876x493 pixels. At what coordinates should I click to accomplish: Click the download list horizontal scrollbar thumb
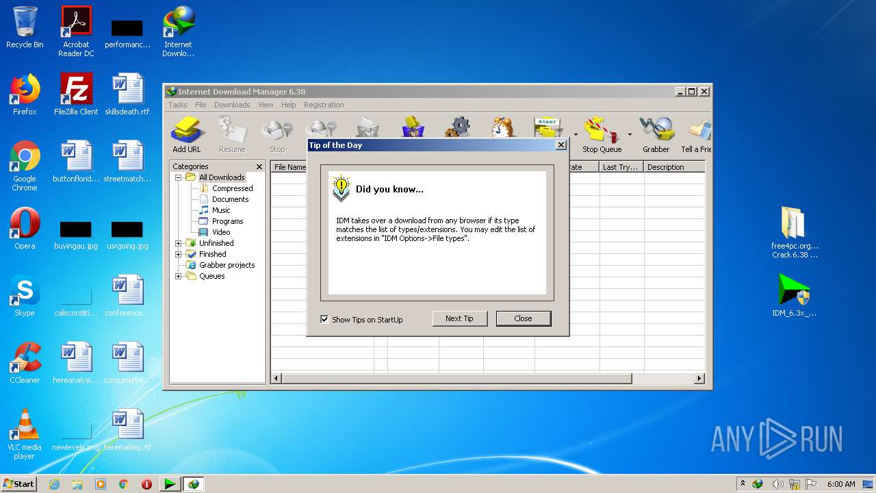point(456,378)
